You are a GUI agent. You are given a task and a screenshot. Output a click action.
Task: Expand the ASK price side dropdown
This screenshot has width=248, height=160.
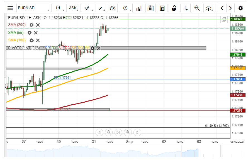[74, 8]
